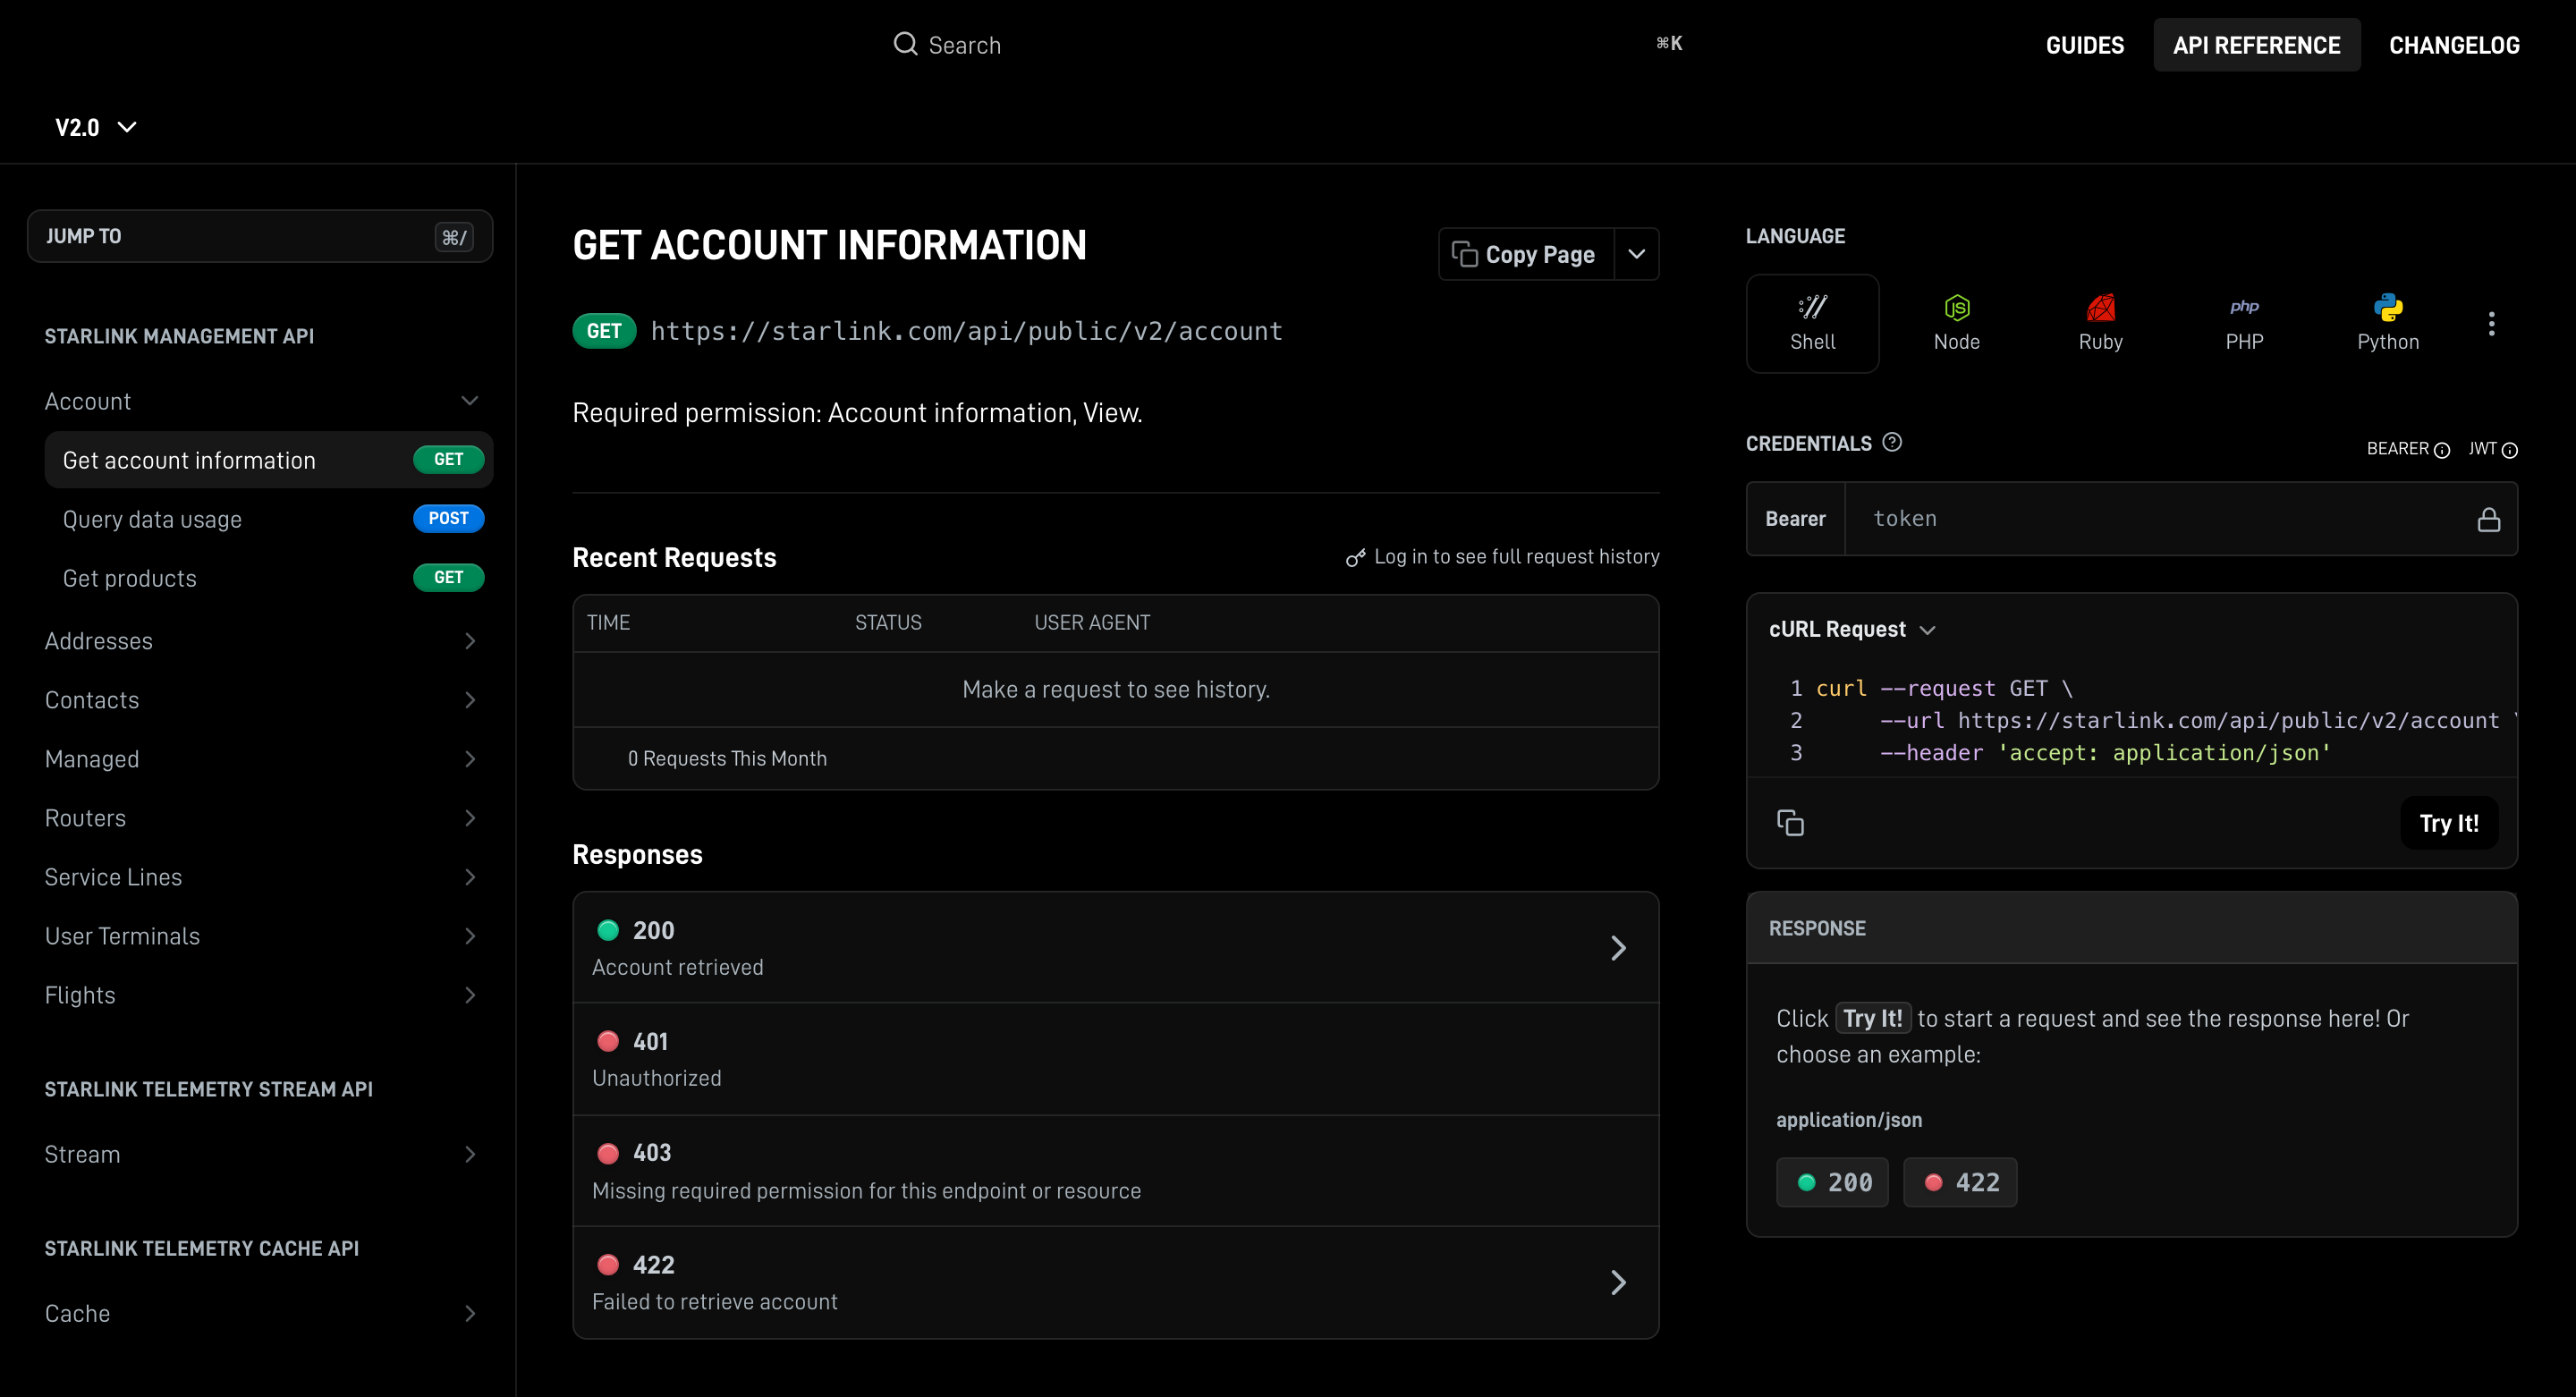Click the 403 Missing permission response row
Viewport: 2576px width, 1397px height.
(x=1116, y=1171)
